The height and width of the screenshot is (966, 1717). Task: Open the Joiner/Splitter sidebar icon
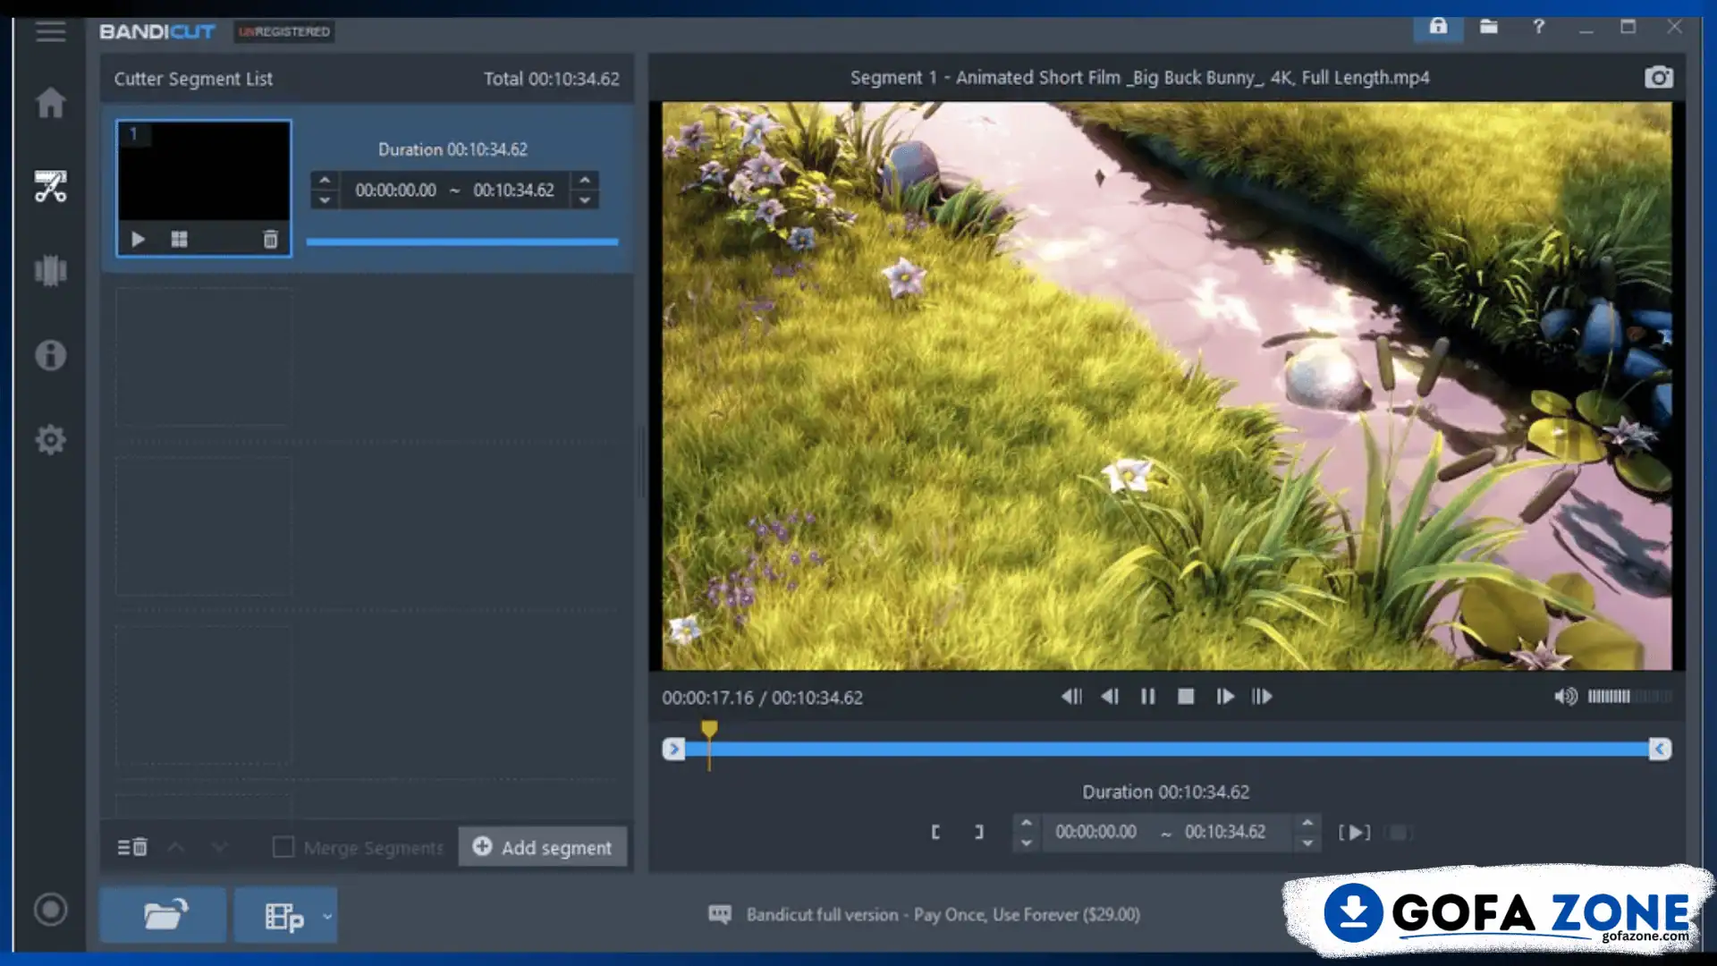(50, 270)
